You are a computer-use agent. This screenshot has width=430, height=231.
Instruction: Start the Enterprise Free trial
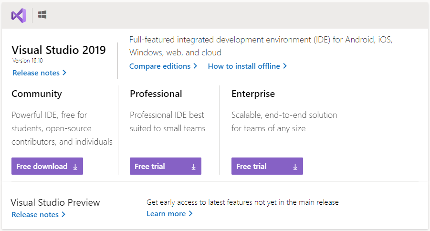(252, 167)
